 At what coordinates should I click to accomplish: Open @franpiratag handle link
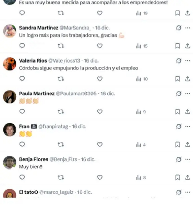[53, 127]
